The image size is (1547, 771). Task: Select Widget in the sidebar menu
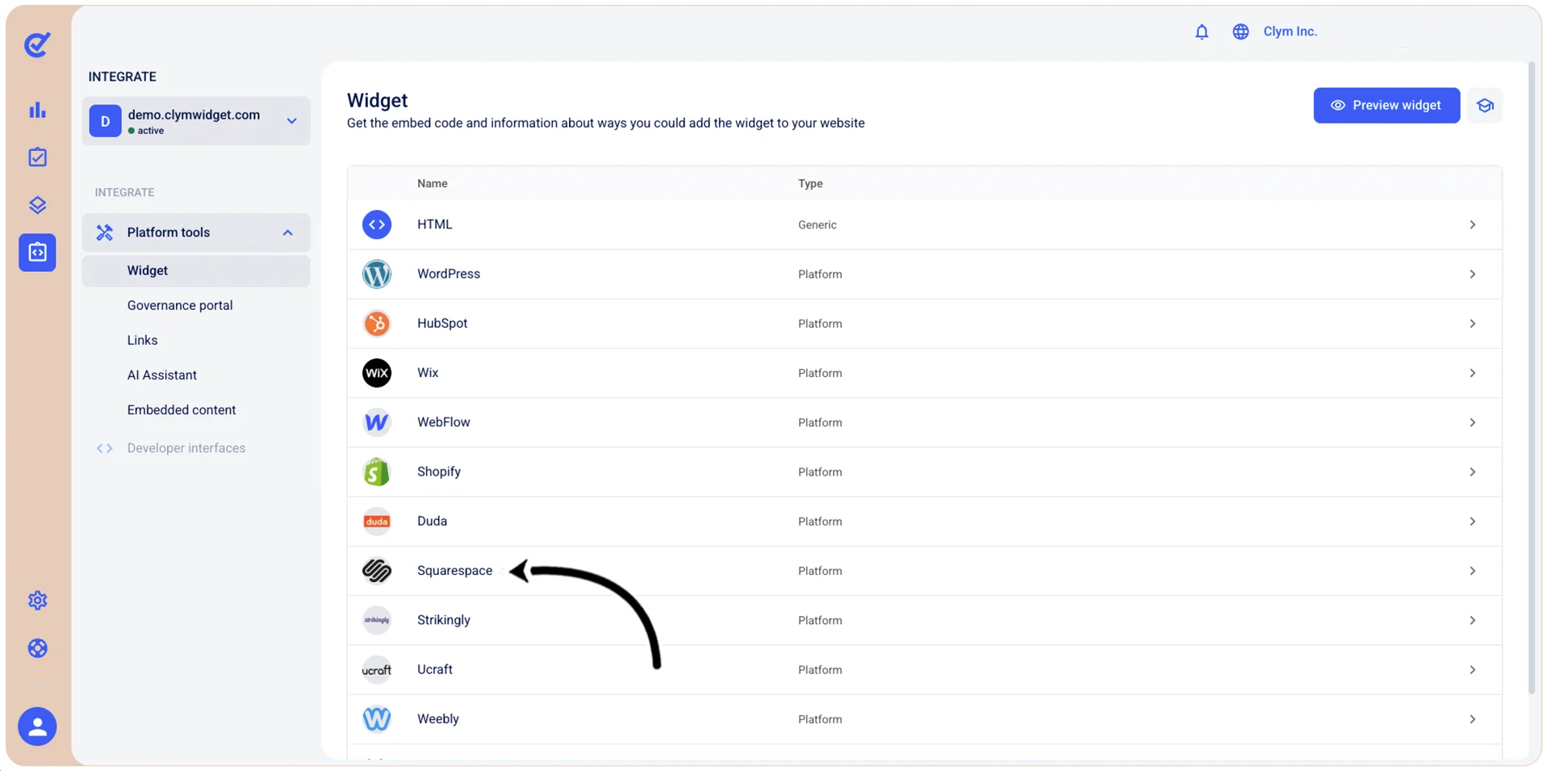point(196,271)
